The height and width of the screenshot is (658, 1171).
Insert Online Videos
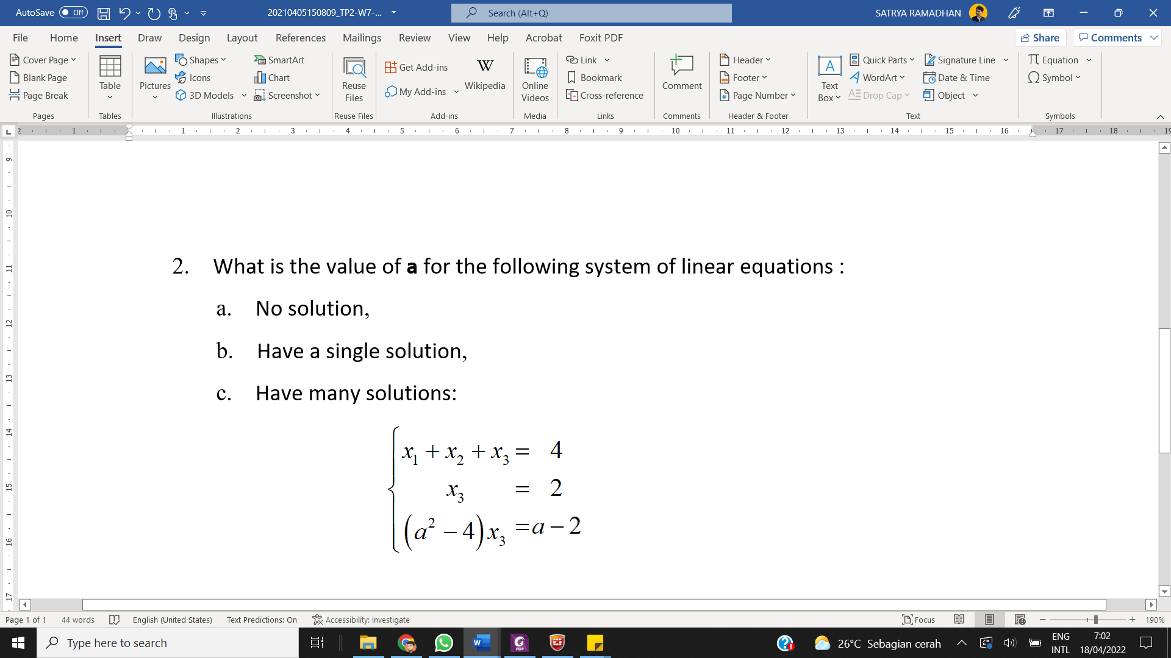(x=534, y=77)
